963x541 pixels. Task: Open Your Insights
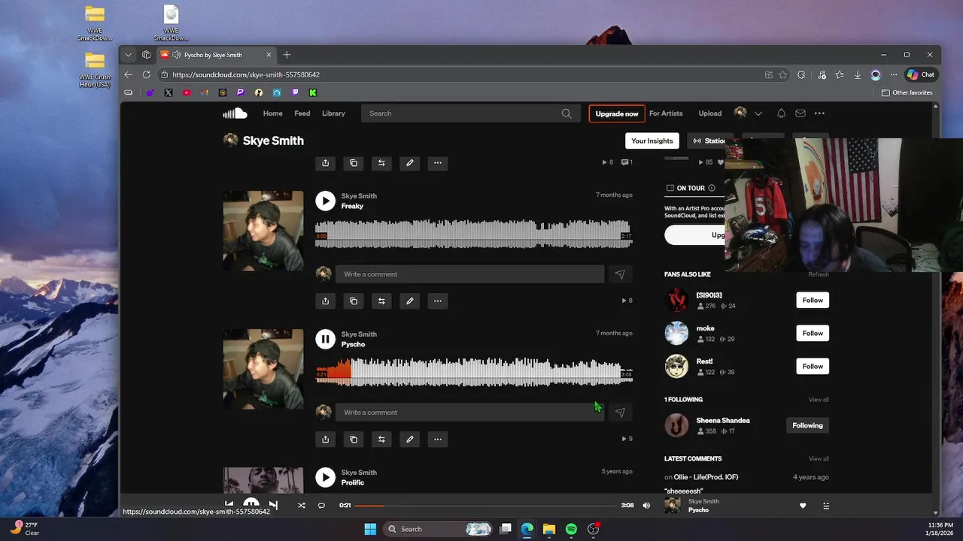[x=652, y=141]
